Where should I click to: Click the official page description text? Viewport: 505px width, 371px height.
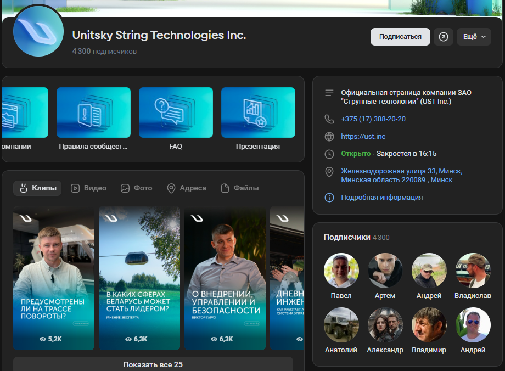click(406, 97)
